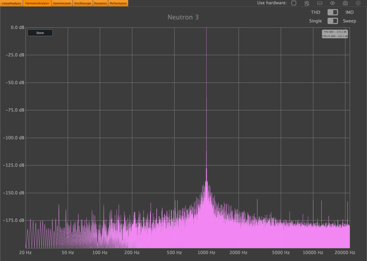Click the 100 Hz axis label
The height and width of the screenshot is (261, 367).
(100, 253)
